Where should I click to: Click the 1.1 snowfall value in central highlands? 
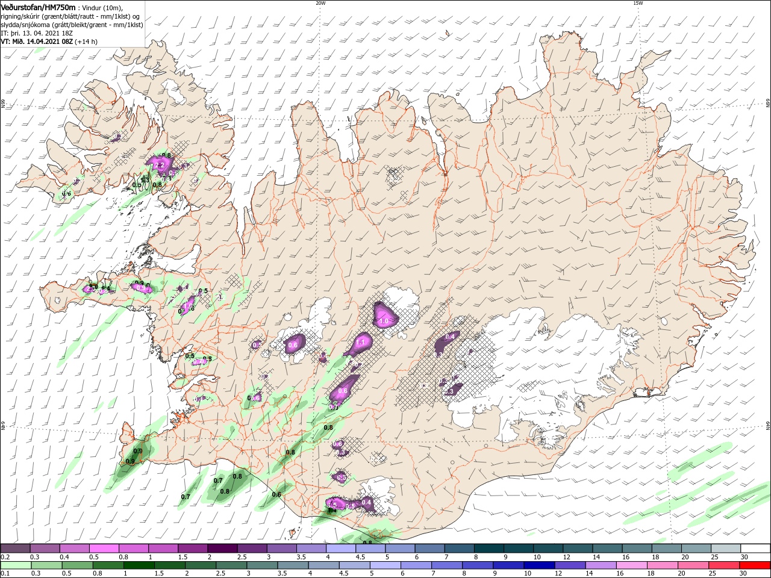point(361,342)
